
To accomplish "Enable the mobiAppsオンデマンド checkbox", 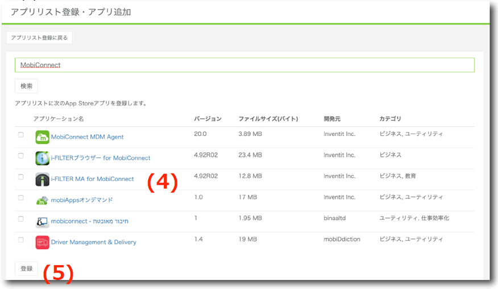I will (20, 198).
